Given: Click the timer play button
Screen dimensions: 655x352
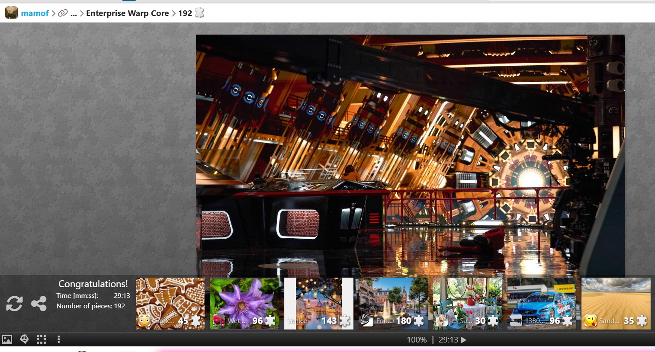Looking at the screenshot, I should point(464,340).
